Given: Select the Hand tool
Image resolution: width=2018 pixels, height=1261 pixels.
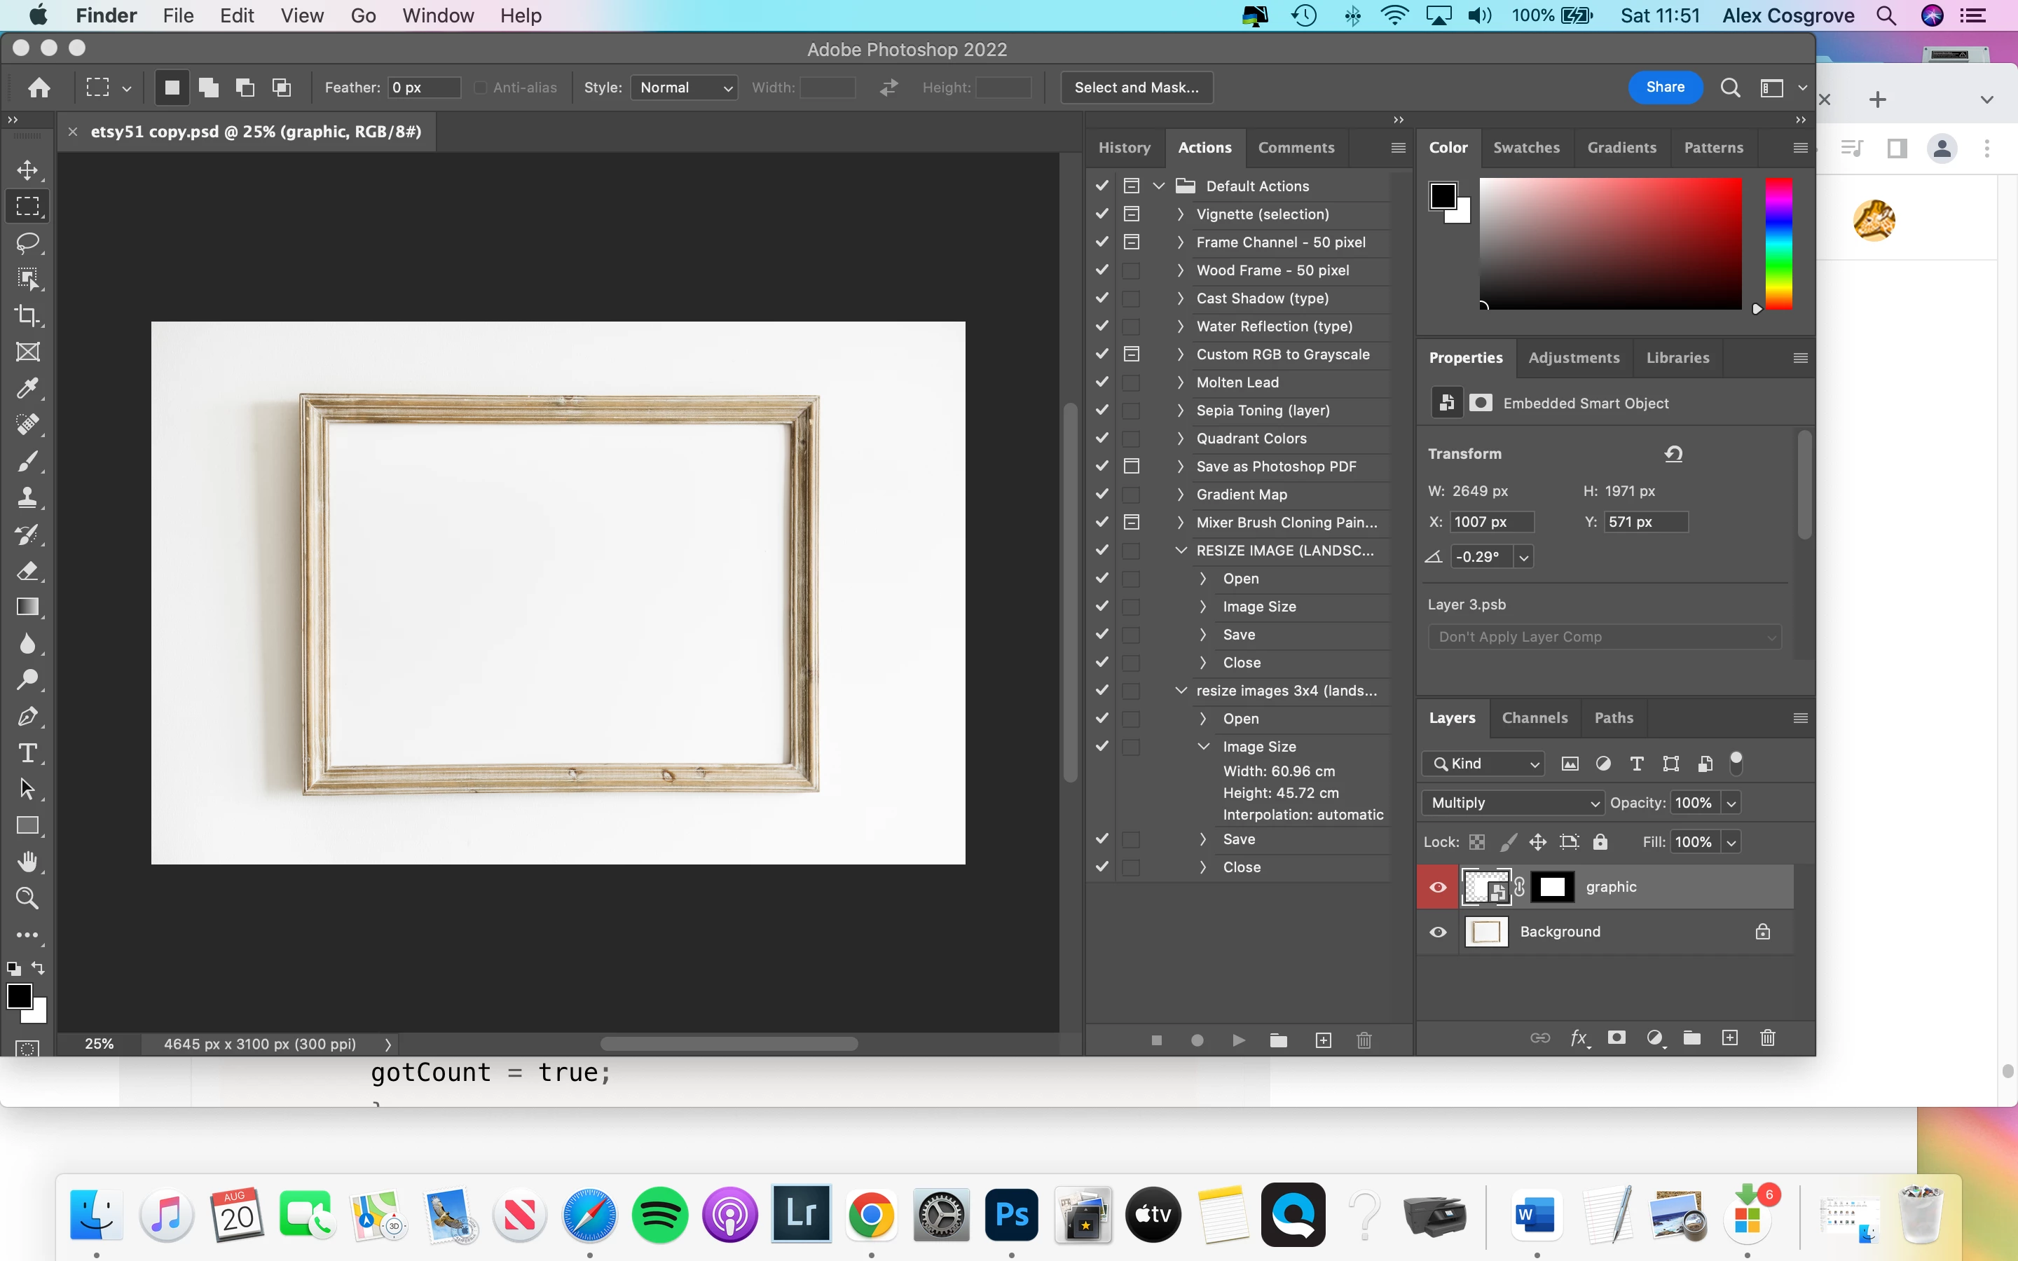Looking at the screenshot, I should (x=27, y=862).
